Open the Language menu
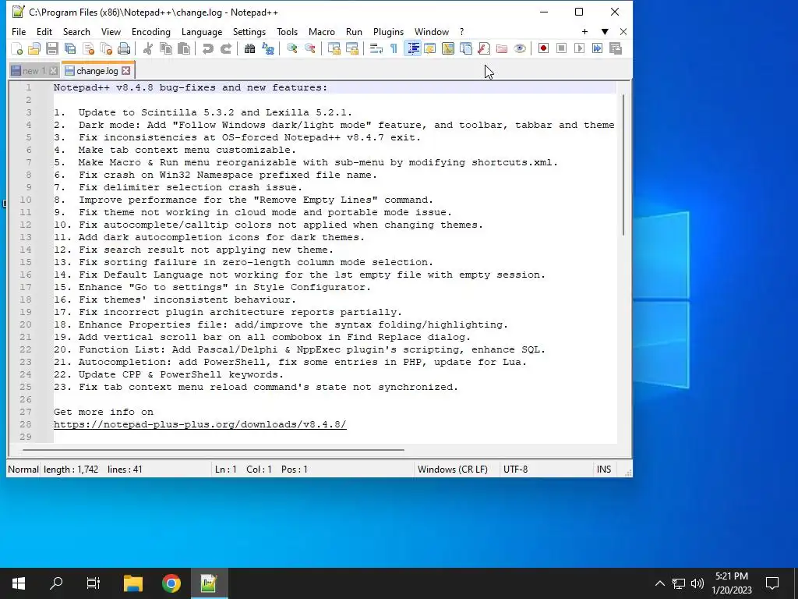This screenshot has width=798, height=599. [x=202, y=31]
